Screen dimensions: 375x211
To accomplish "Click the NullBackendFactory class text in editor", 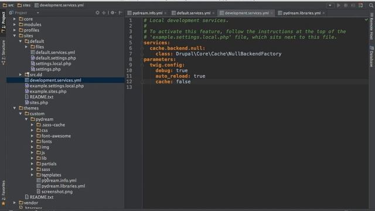I will [x=255, y=54].
